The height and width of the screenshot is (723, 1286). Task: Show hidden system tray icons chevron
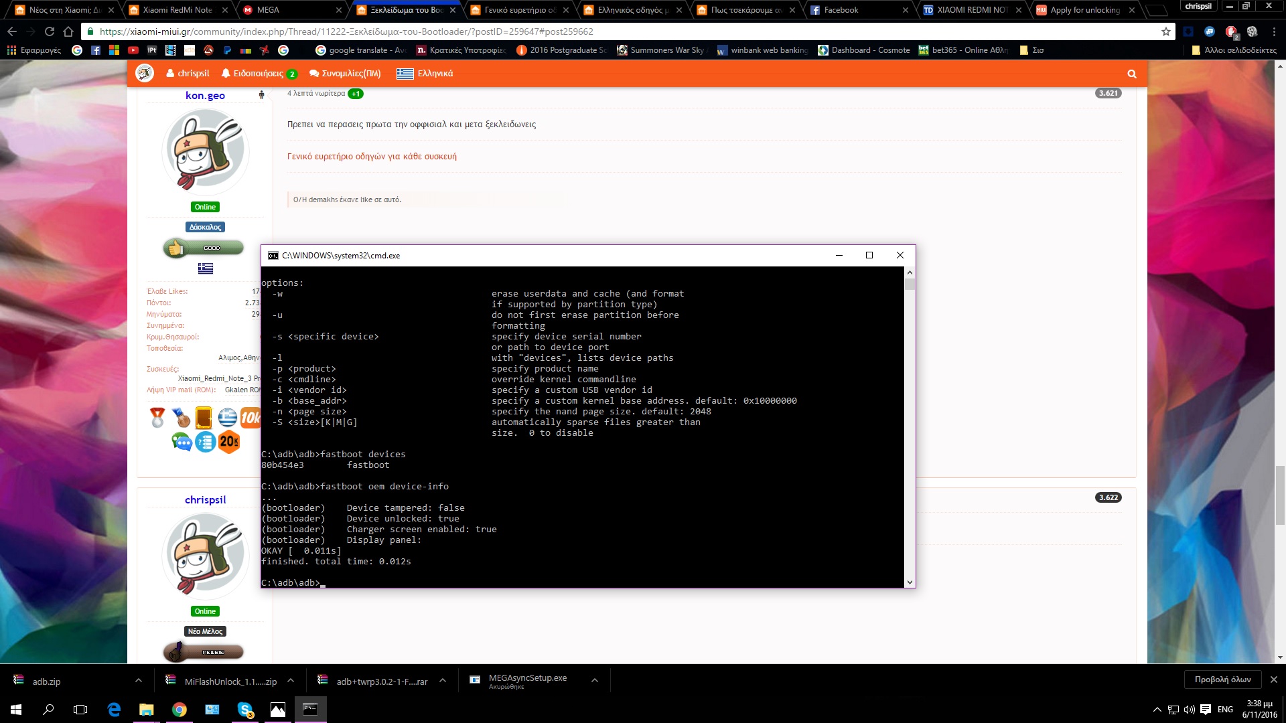tap(1157, 710)
